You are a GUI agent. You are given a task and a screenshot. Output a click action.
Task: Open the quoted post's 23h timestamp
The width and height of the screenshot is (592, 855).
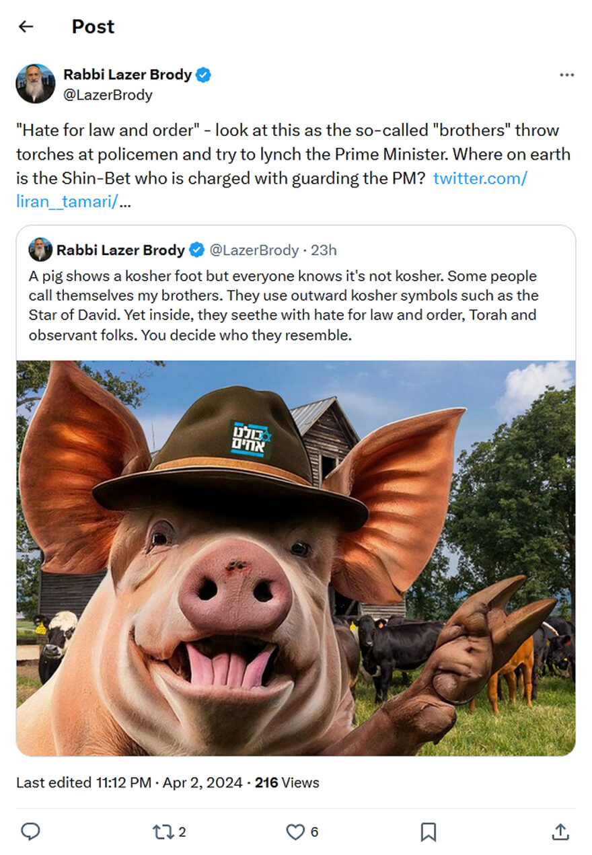324,250
